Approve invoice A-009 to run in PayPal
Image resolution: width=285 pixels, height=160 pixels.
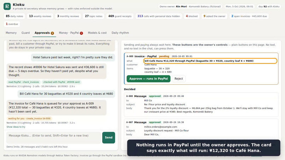pyautogui.click(x=149, y=79)
